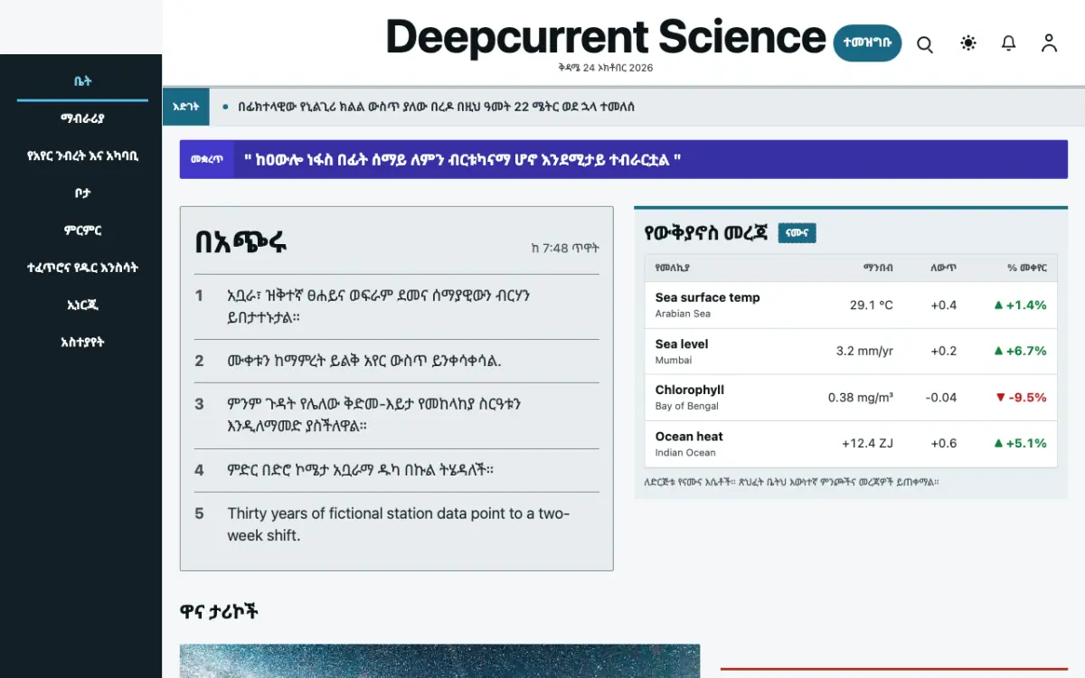Toggle the sun theme icon
The image size is (1085, 678).
click(x=968, y=42)
